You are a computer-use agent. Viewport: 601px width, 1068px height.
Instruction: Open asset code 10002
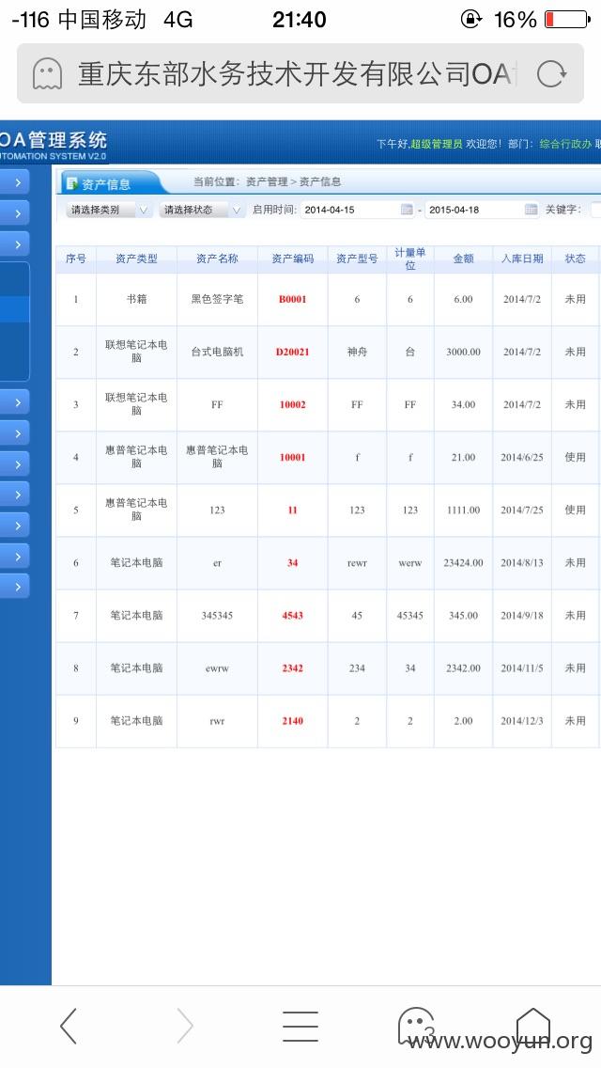click(293, 404)
